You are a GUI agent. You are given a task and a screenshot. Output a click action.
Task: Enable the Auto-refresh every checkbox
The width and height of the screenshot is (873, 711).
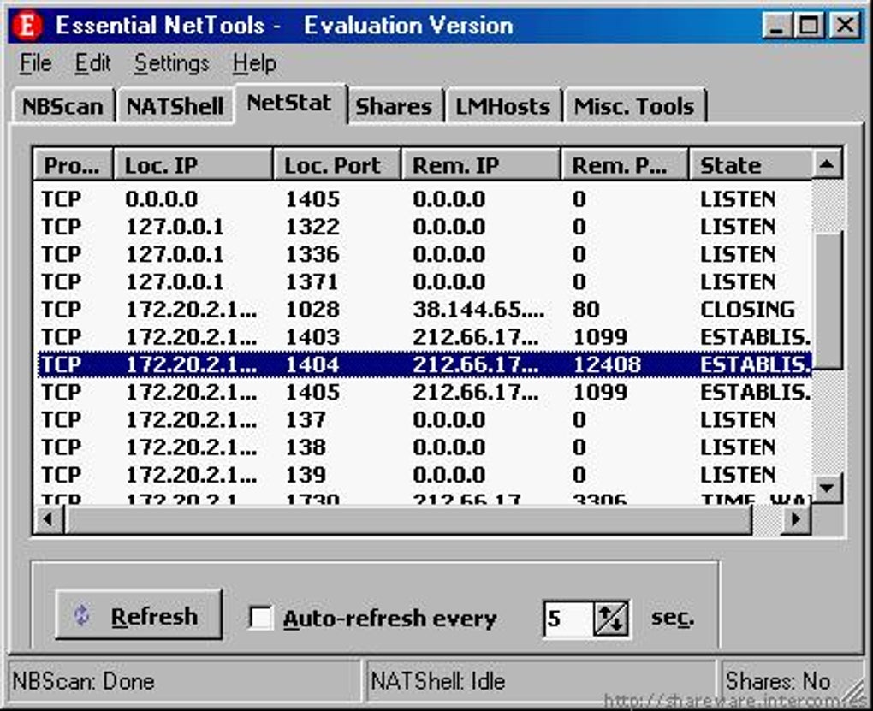pyautogui.click(x=261, y=618)
